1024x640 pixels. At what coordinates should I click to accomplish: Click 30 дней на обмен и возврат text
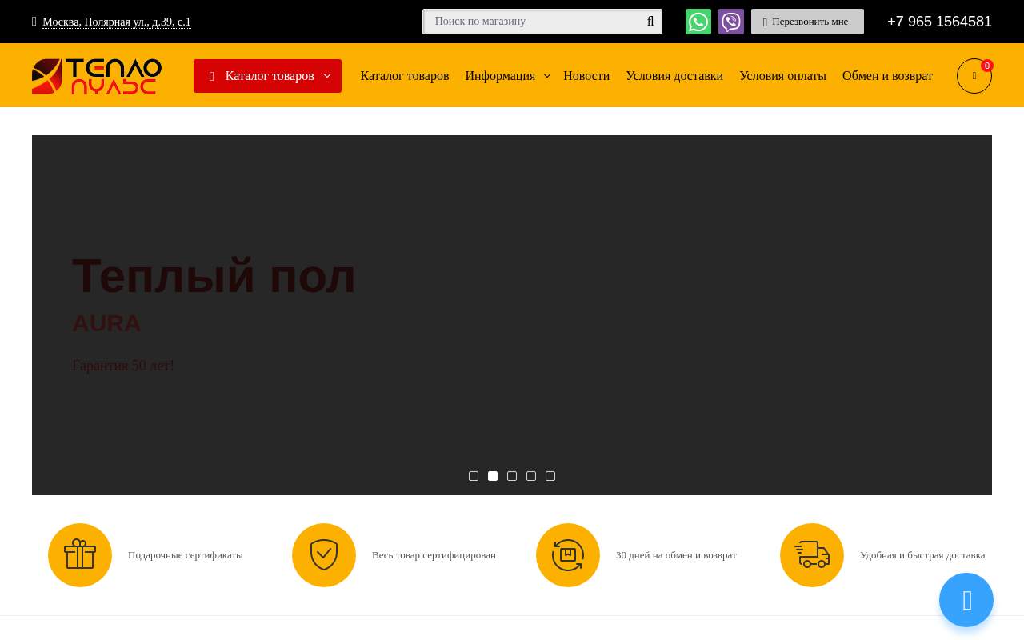(x=676, y=555)
